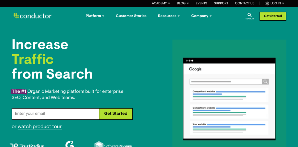Open the BLOG dropdown in top bar
This screenshot has width=298, height=147.
183,3
